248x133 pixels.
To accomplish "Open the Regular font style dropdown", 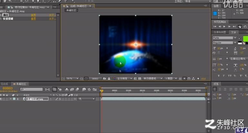I will 224,43.
